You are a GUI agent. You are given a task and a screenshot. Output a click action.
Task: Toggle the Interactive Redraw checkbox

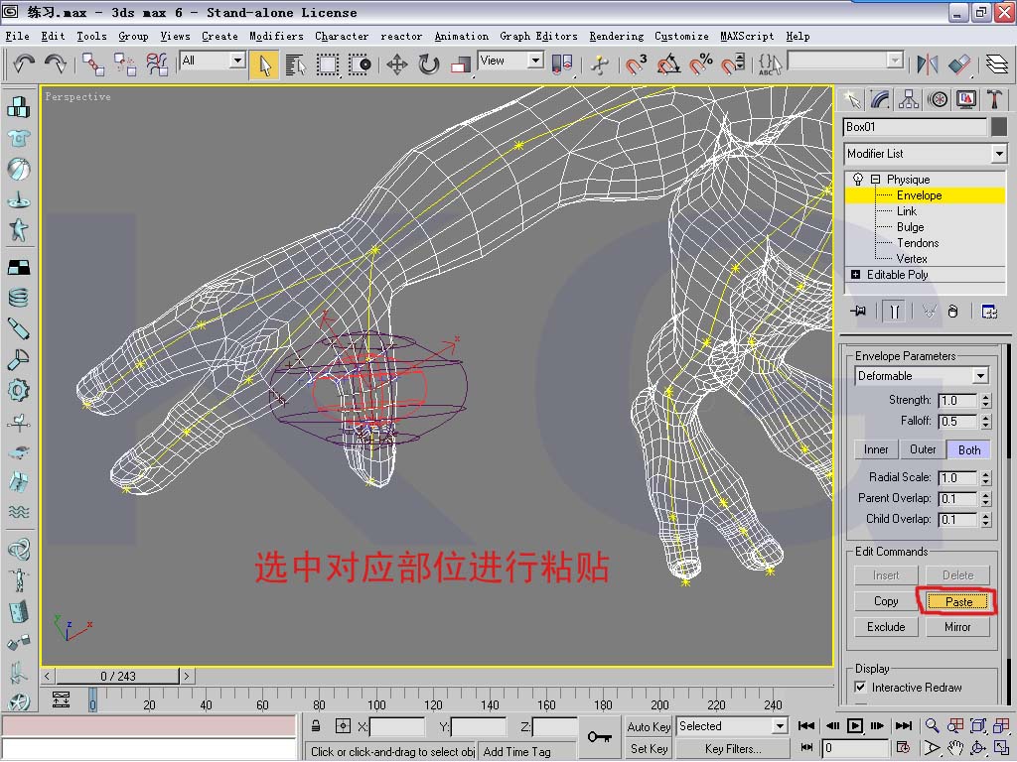[x=860, y=687]
